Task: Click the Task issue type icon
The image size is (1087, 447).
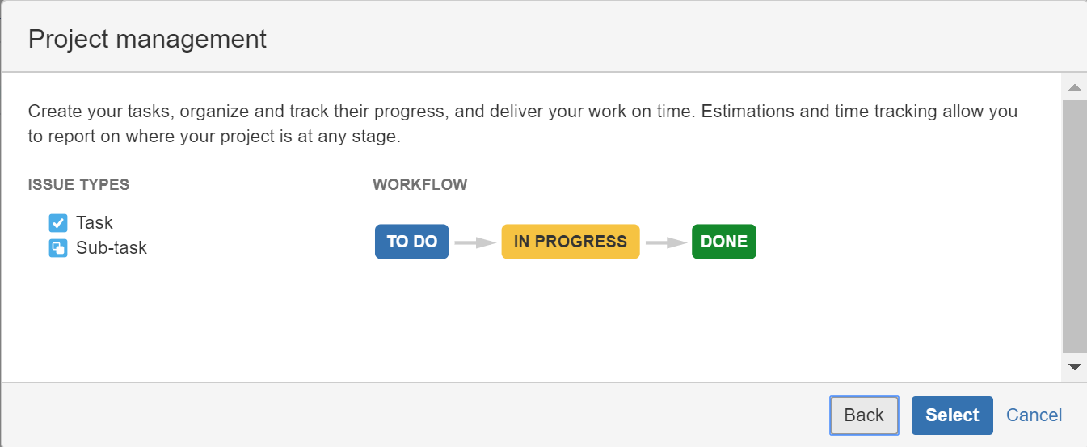Action: click(57, 223)
